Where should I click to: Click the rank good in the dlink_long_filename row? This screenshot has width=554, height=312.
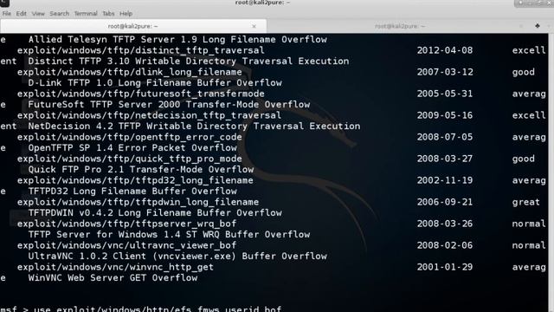pos(523,72)
